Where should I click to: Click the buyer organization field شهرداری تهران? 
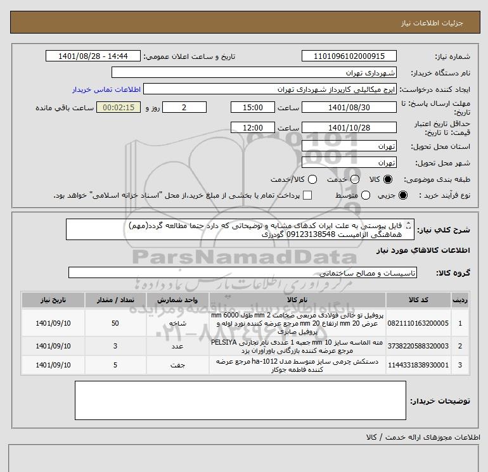(254, 72)
